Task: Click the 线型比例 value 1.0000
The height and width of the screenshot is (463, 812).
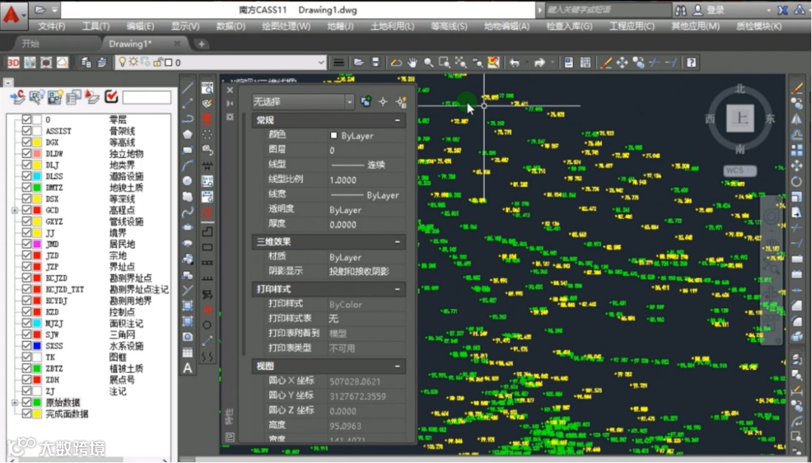Action: pos(365,180)
